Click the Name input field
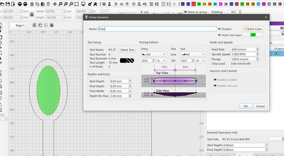Image resolution: width=284 pixels, height=156 pixels. coord(157,29)
